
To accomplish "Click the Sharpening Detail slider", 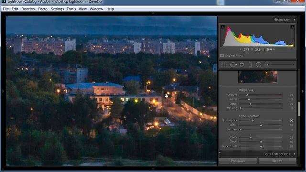I will 260,104.
